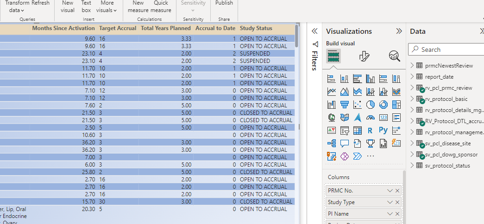Image resolution: width=484 pixels, height=224 pixels.
Task: Switch to the Analytics magnifier tab
Action: click(395, 56)
